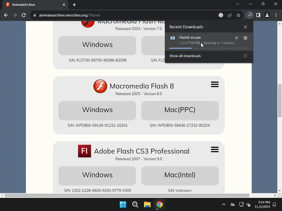The image size is (282, 211).
Task: Share this page via share icon
Action: pos(230,15)
